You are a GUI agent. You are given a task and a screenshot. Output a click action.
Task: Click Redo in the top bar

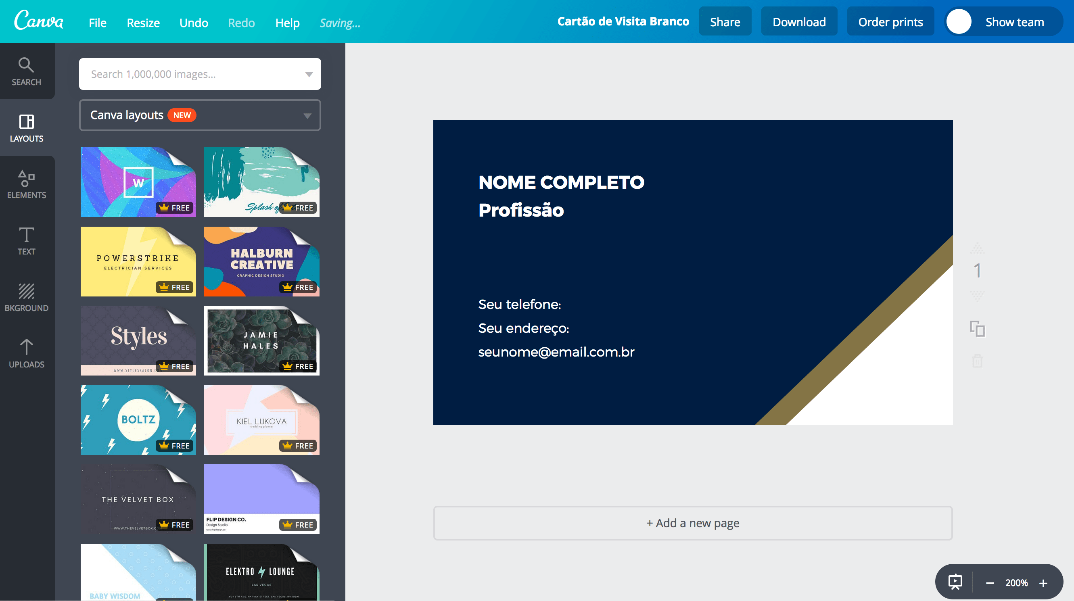241,23
